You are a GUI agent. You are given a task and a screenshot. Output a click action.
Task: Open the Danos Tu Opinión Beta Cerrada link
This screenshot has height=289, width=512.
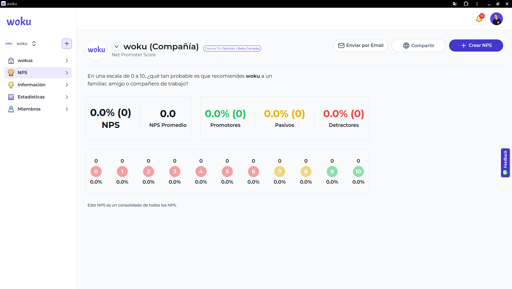(232, 48)
